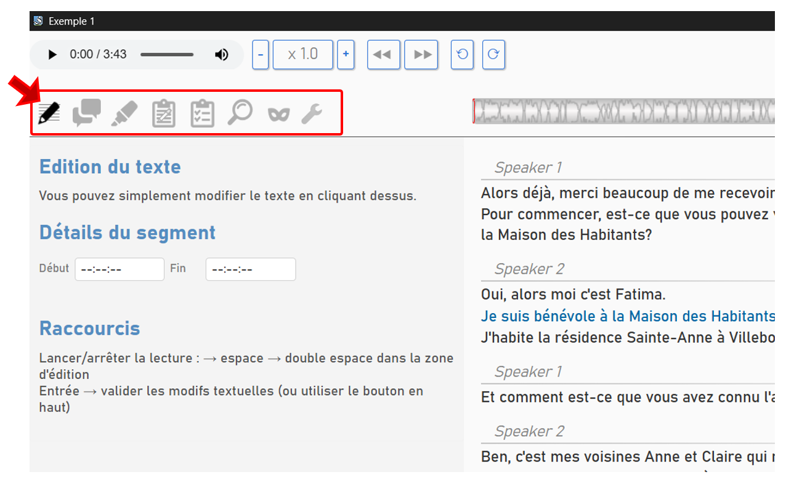The height and width of the screenshot is (485, 786).
Task: Click the x 1.0 speed field
Action: [303, 55]
